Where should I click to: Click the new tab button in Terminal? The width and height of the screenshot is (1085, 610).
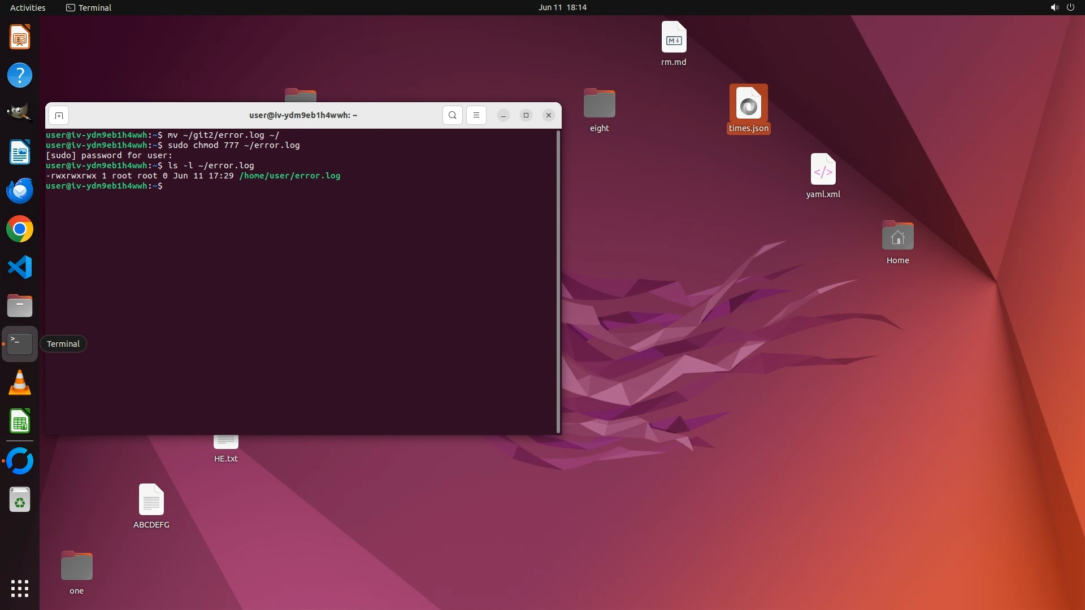coord(59,115)
